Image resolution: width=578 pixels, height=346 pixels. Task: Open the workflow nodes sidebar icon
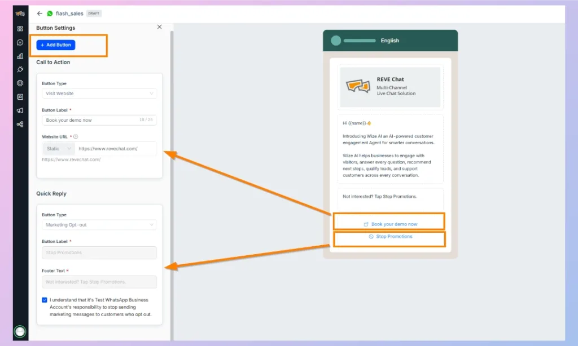pos(20,124)
